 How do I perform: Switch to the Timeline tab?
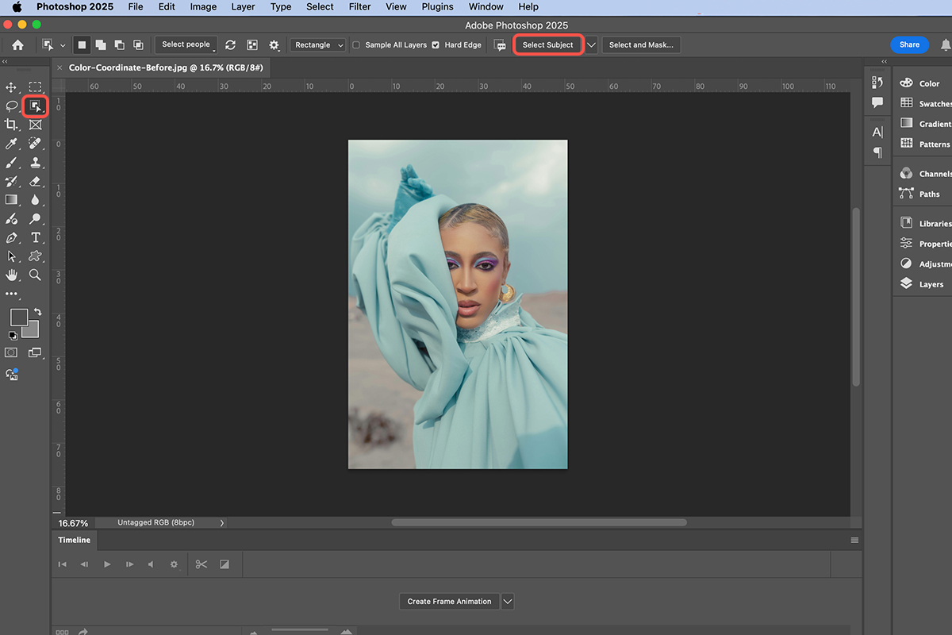pos(74,540)
